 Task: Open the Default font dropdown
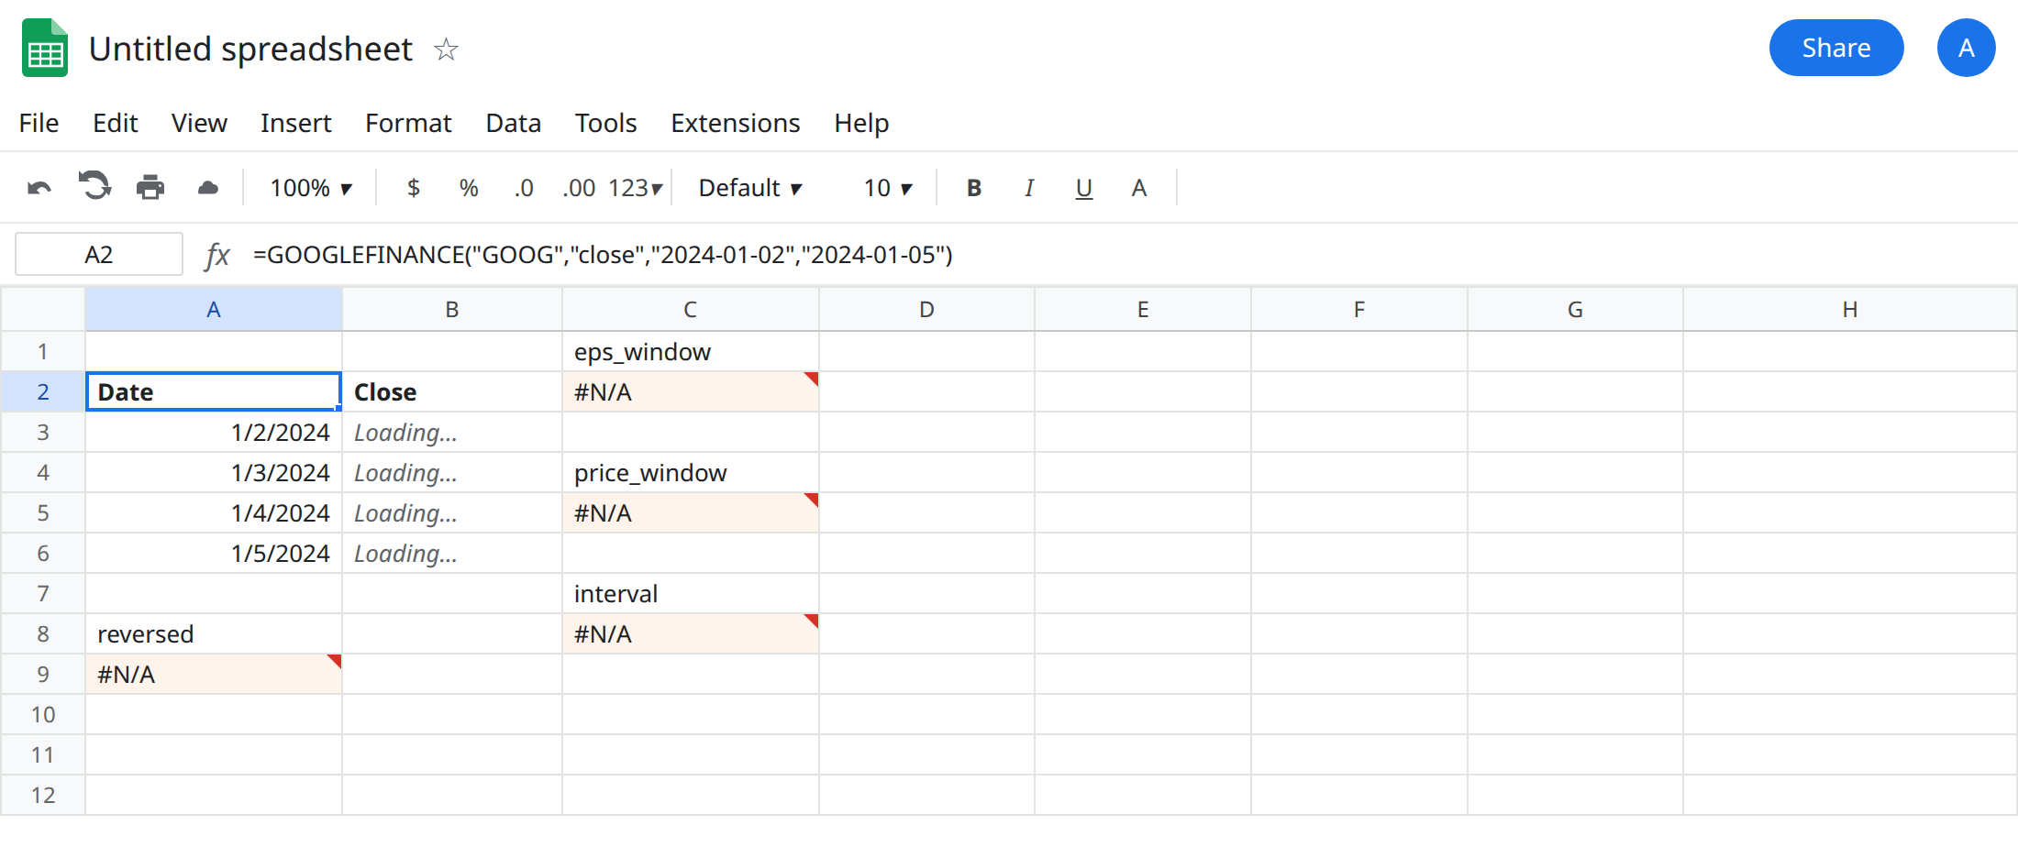click(750, 188)
